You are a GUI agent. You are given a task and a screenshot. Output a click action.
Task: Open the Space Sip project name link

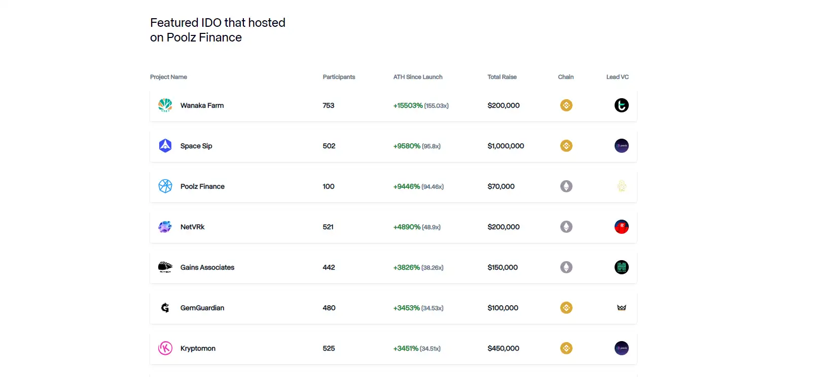tap(196, 146)
